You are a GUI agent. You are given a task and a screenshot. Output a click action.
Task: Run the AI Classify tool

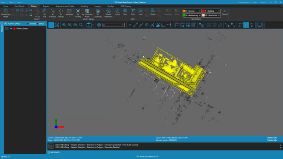coord(225,12)
